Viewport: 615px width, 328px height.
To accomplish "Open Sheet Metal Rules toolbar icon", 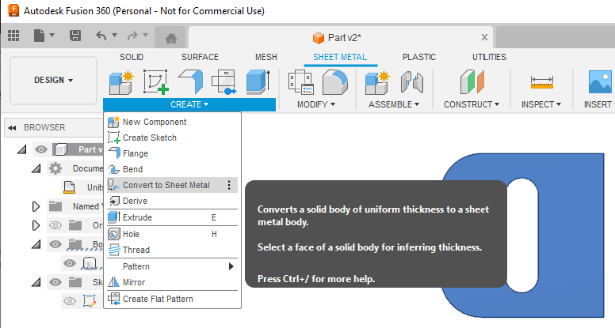I will coord(301,82).
